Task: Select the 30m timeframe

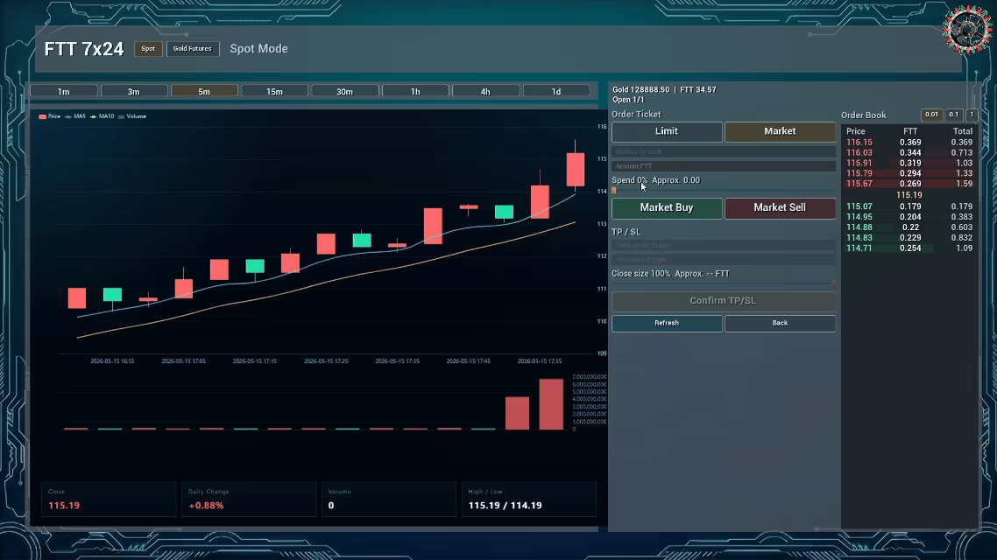Action: [x=344, y=91]
